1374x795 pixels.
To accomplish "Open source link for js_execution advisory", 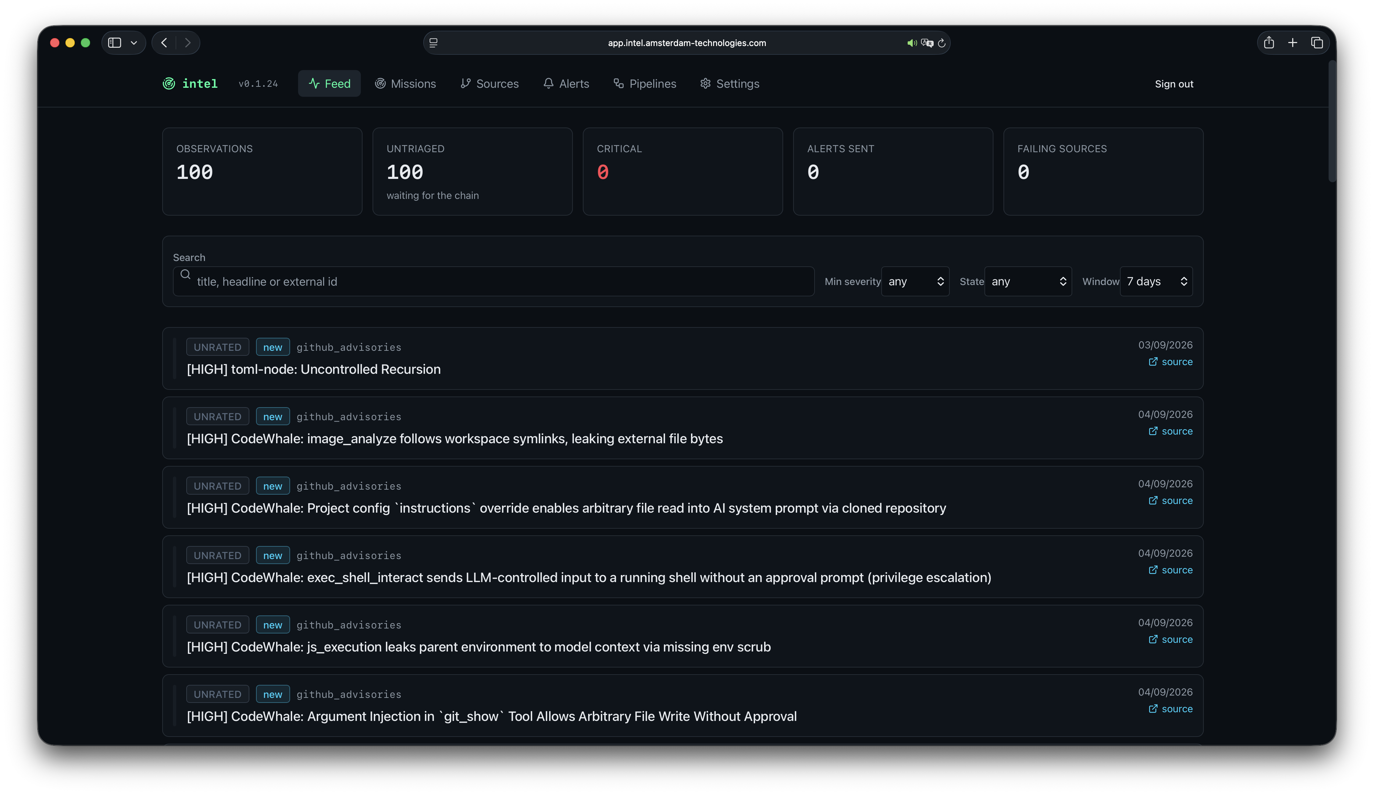I will 1170,639.
